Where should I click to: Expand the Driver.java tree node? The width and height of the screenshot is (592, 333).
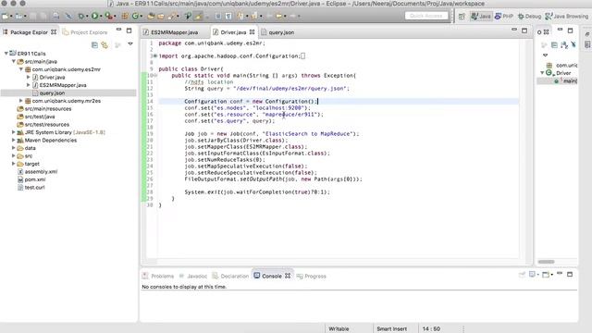(29, 77)
